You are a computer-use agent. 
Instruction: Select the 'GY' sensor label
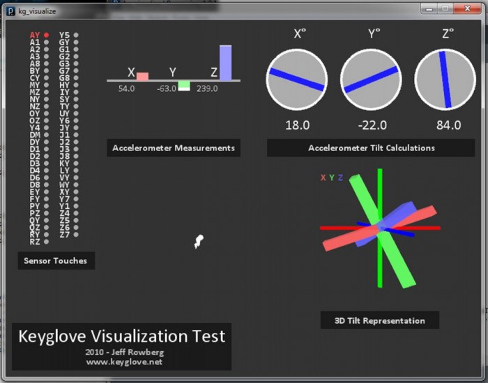64,42
